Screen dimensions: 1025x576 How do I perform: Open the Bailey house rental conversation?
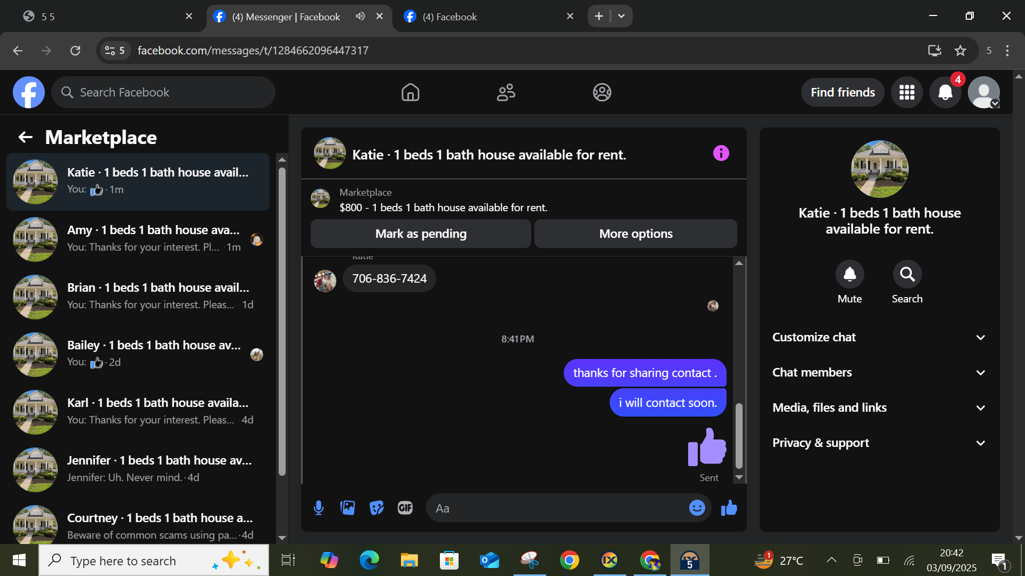(138, 354)
